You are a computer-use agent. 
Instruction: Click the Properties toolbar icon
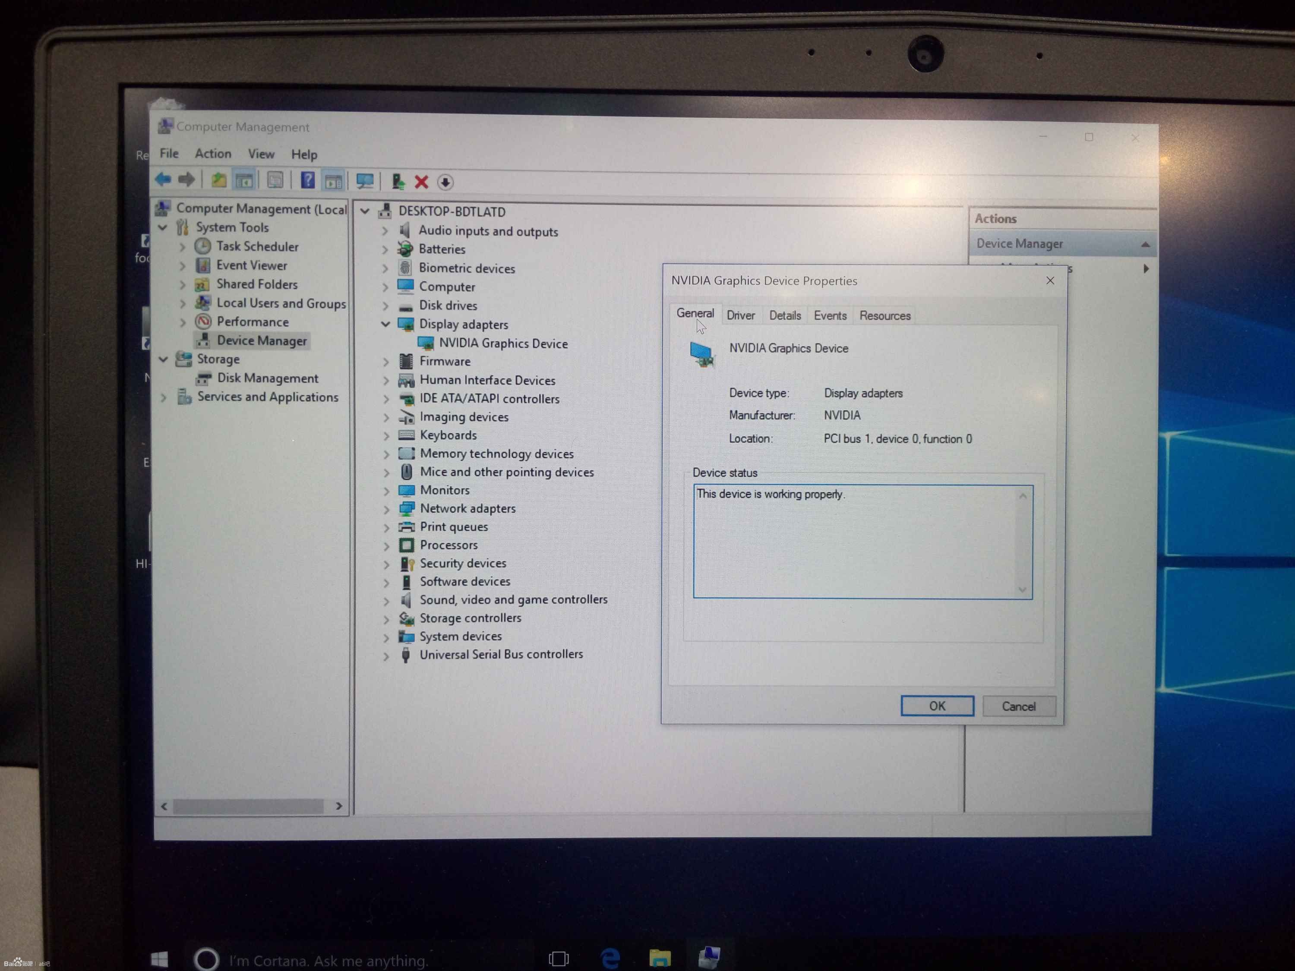pyautogui.click(x=275, y=180)
